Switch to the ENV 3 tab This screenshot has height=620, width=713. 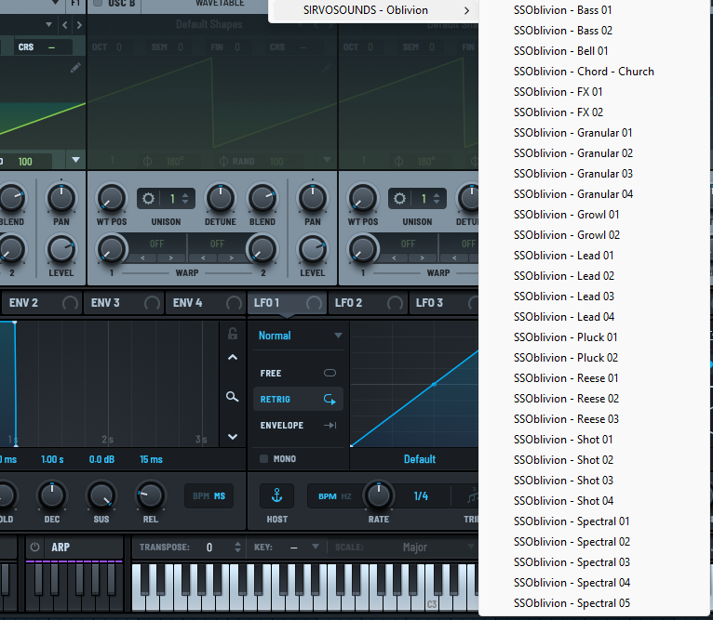pos(123,303)
